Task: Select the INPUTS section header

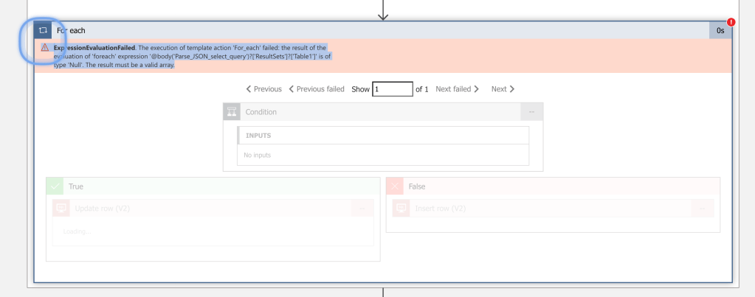Action: [x=383, y=136]
